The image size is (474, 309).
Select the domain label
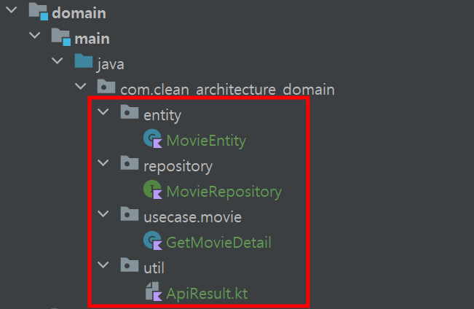[x=79, y=13]
